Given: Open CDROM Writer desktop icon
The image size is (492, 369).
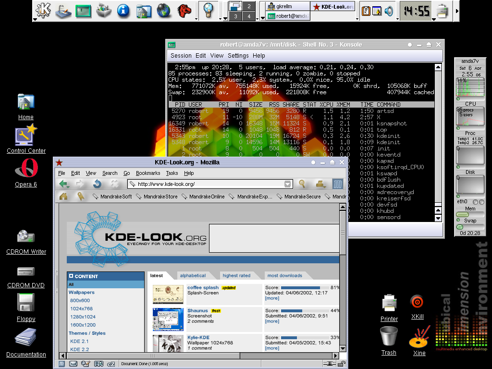Looking at the screenshot, I should (26, 242).
